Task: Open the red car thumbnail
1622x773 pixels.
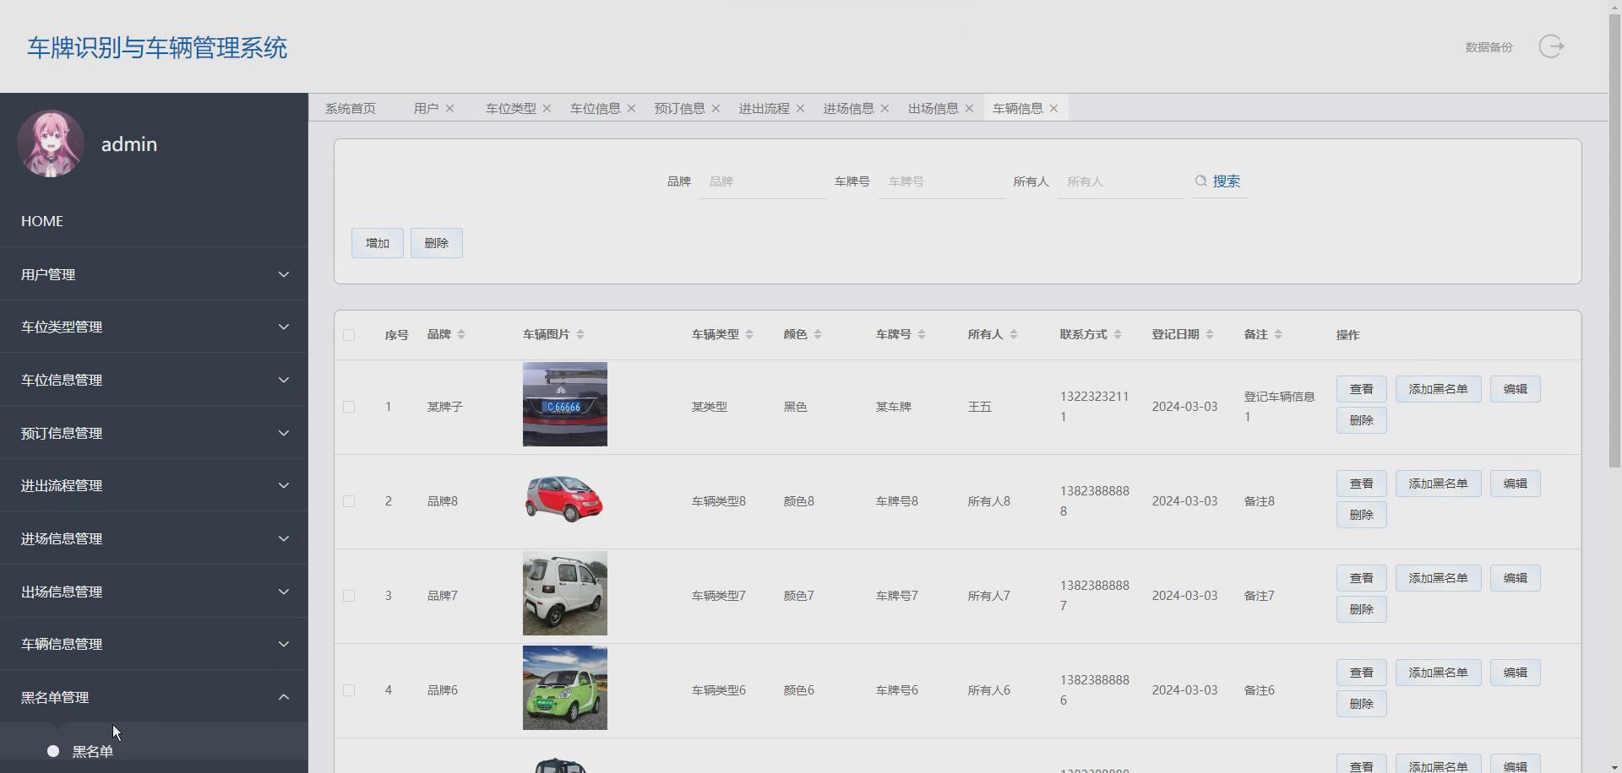Action: coord(565,499)
